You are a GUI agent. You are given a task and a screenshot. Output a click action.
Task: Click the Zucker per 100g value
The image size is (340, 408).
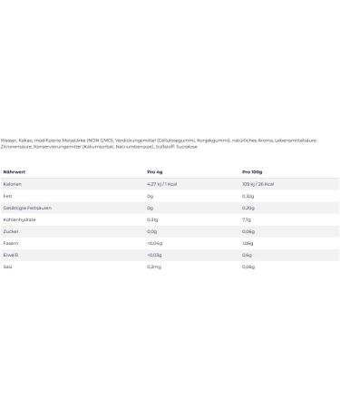point(248,231)
